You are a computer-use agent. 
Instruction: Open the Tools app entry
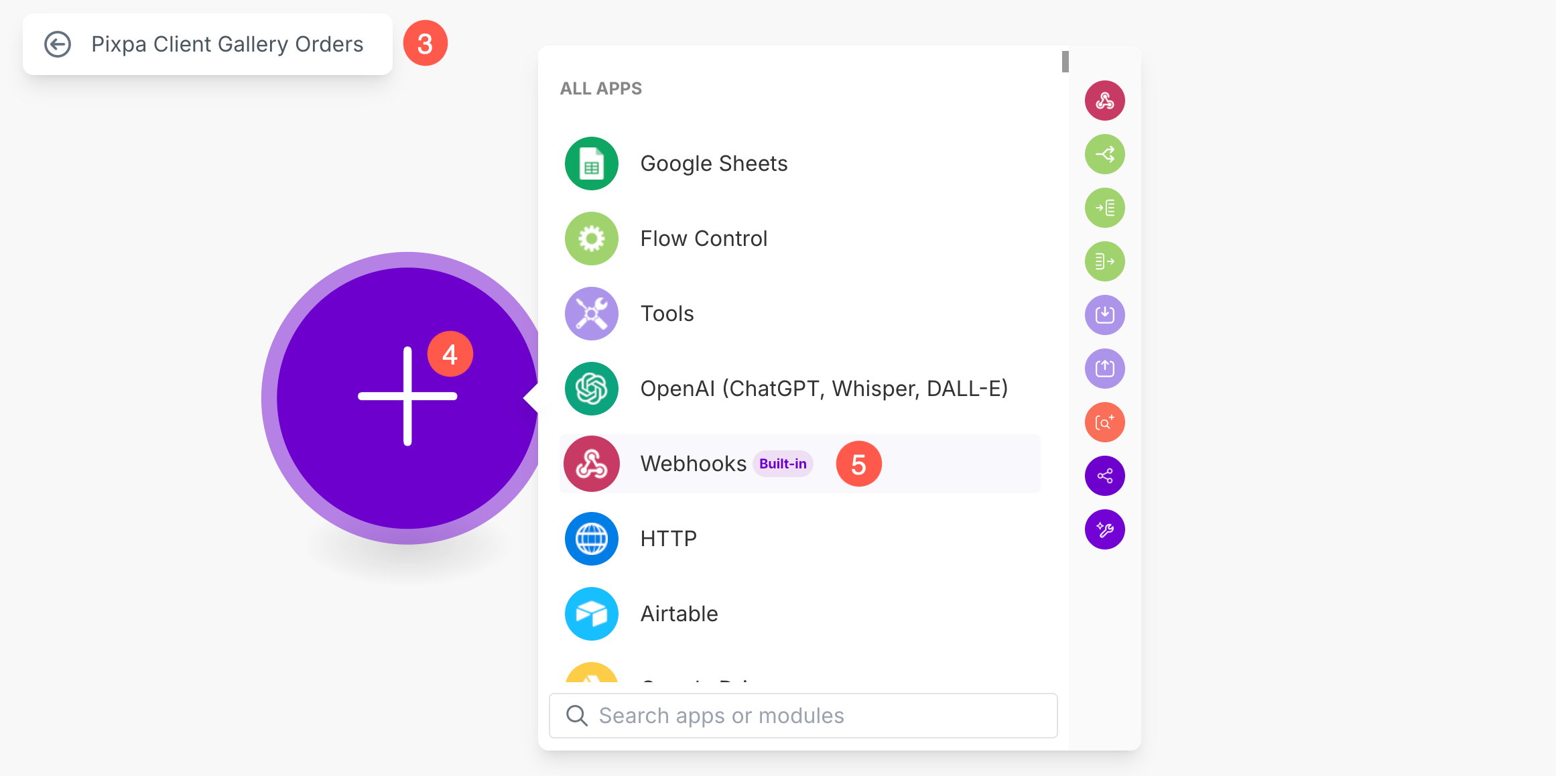(799, 314)
